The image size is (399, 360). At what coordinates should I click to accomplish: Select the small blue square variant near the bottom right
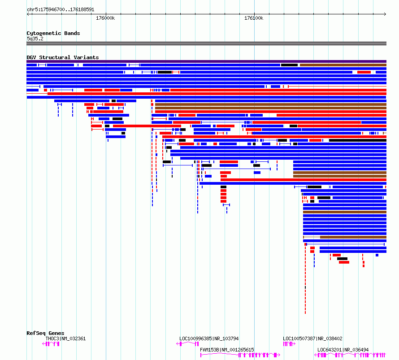point(377,255)
